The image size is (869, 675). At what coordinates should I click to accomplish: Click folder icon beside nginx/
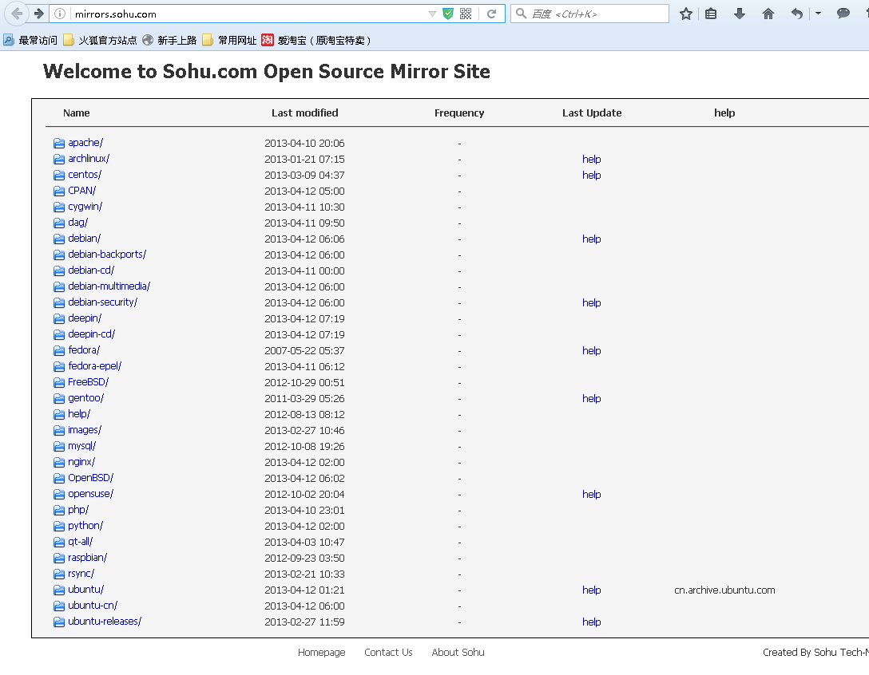59,462
